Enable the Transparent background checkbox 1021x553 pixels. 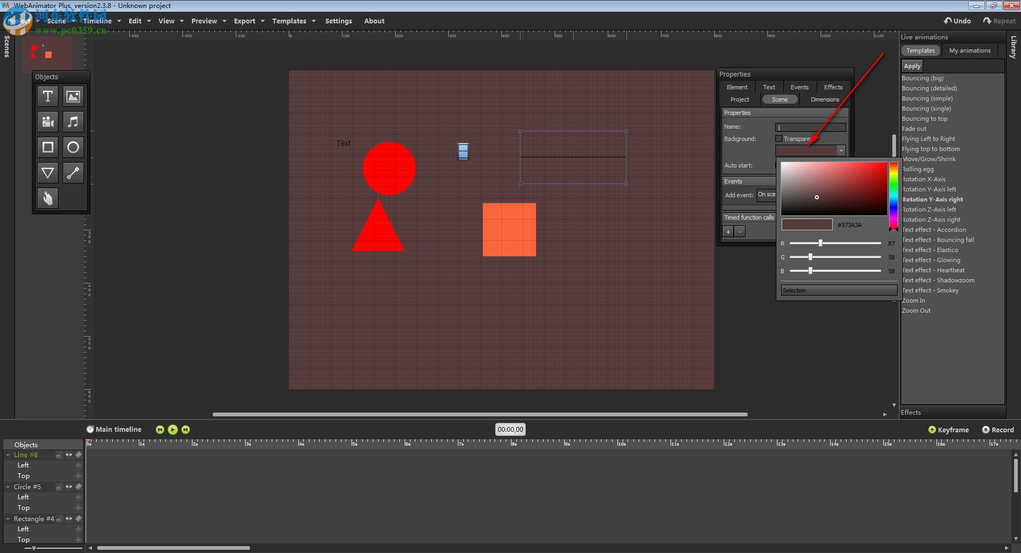[x=779, y=138]
